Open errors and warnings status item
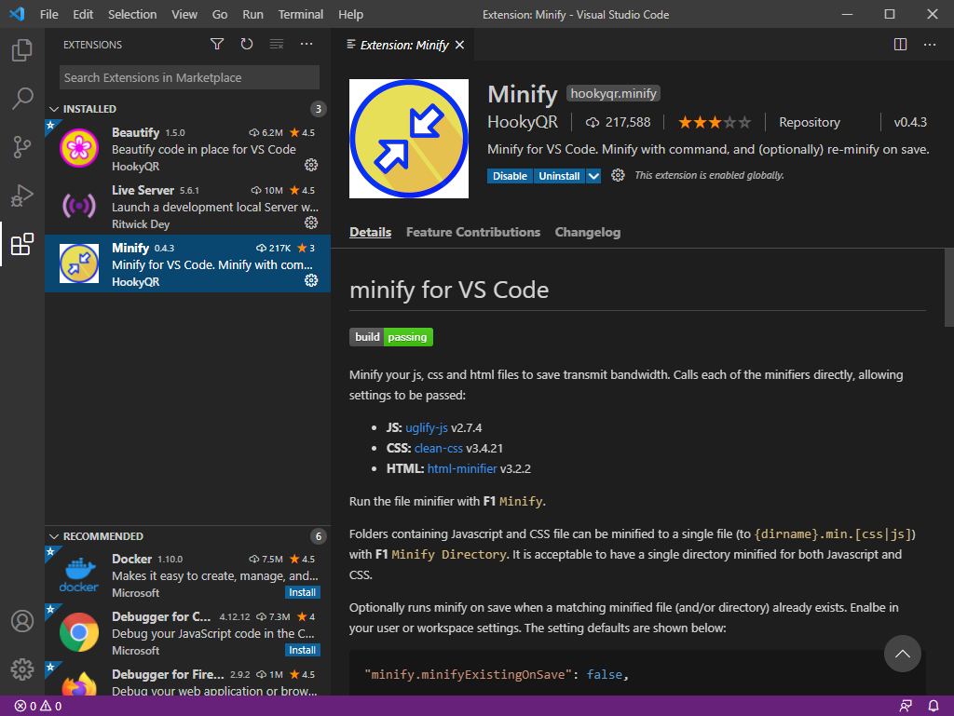Image resolution: width=954 pixels, height=716 pixels. [37, 707]
